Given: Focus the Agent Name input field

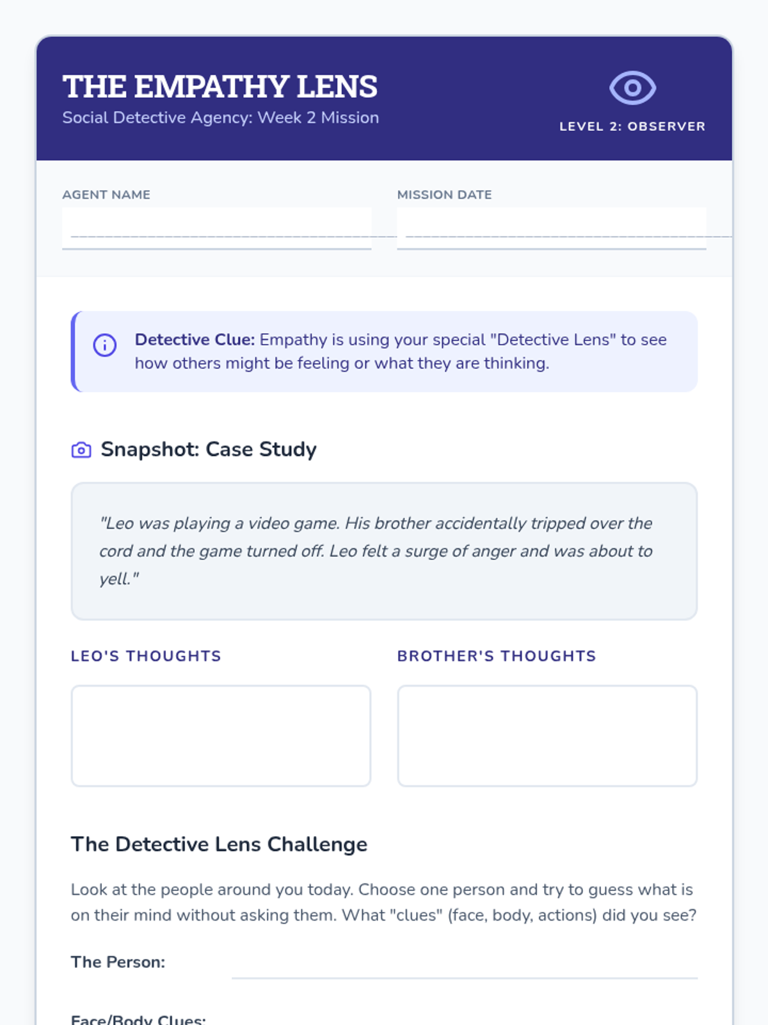Looking at the screenshot, I should [x=217, y=228].
